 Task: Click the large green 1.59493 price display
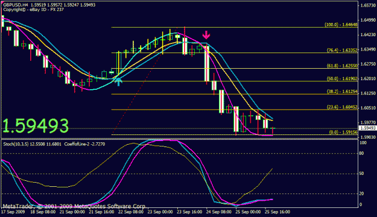pyautogui.click(x=36, y=126)
